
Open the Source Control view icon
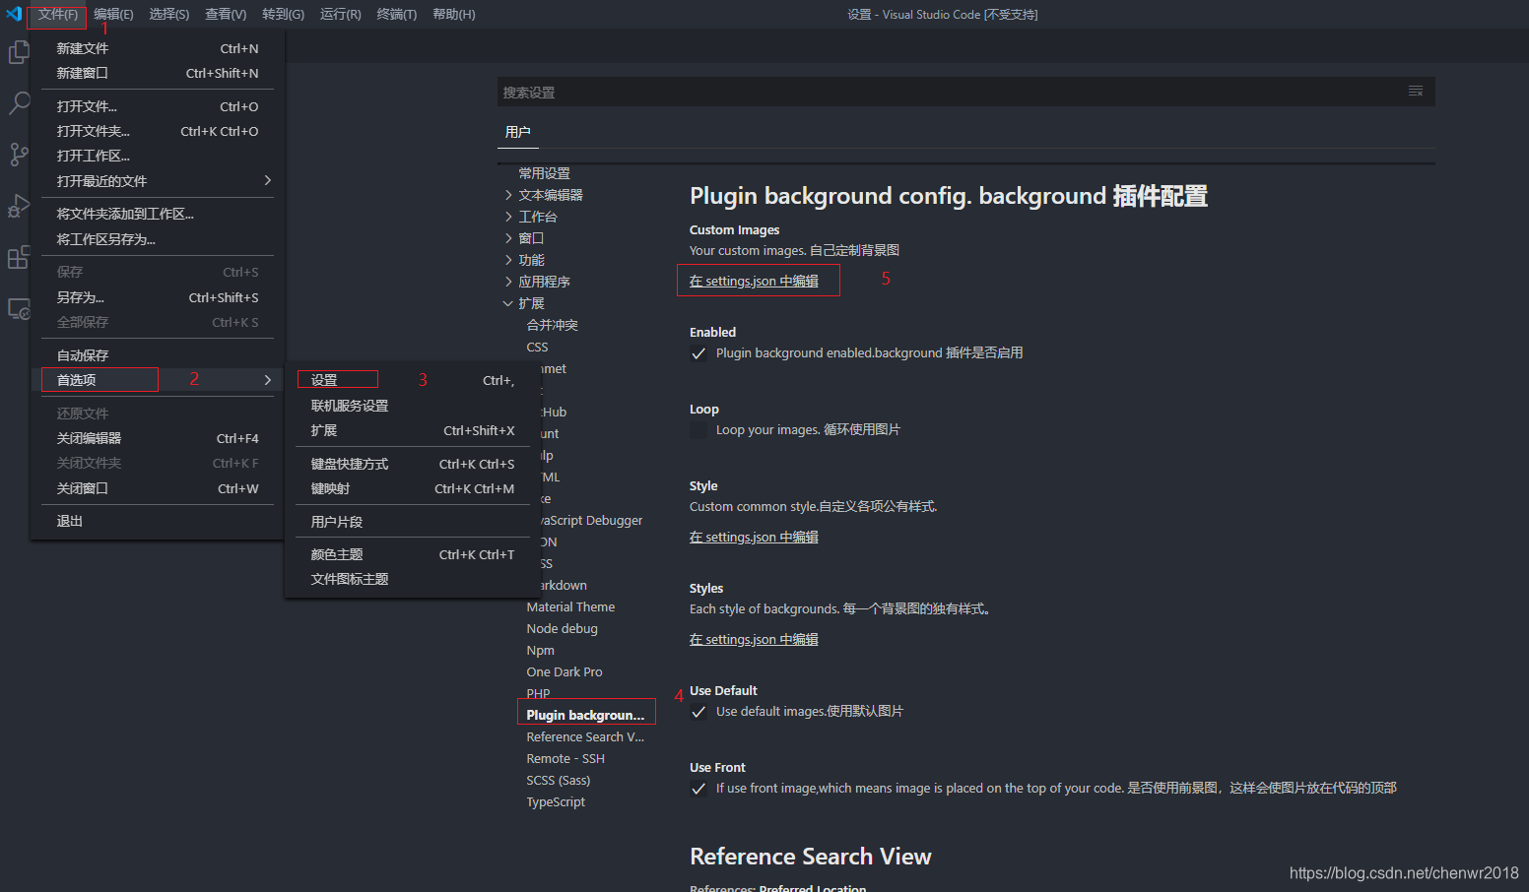coord(19,154)
